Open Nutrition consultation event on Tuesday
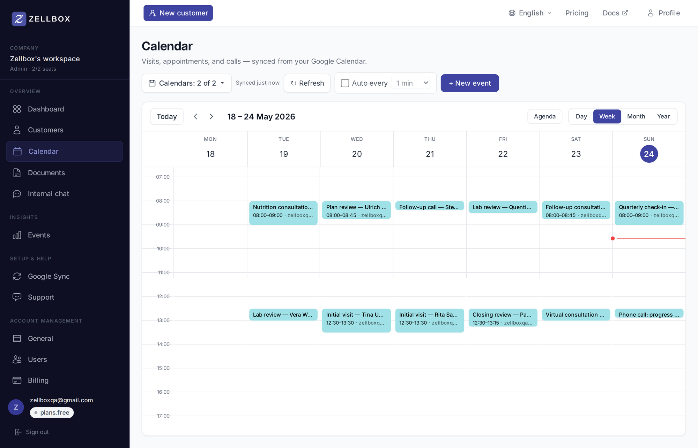 pos(283,213)
